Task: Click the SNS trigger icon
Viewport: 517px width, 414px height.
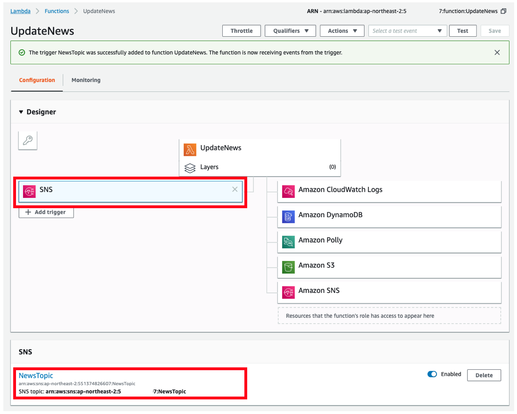Action: pos(29,191)
